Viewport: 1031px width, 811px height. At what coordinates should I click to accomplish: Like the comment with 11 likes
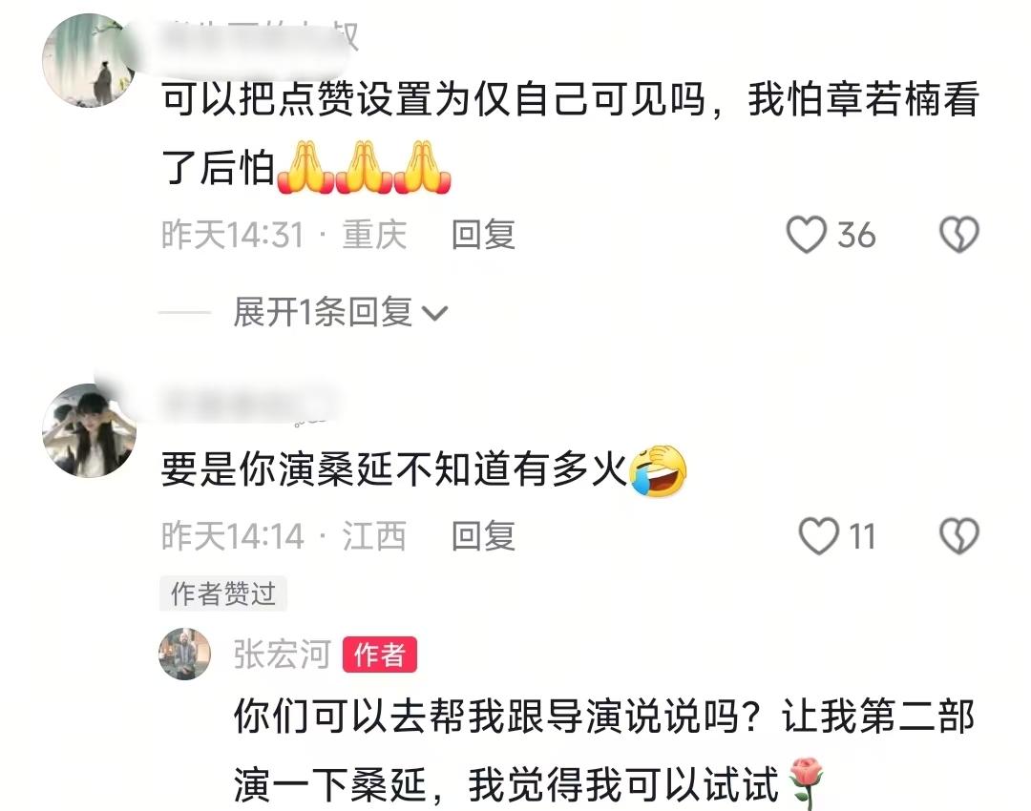click(819, 535)
